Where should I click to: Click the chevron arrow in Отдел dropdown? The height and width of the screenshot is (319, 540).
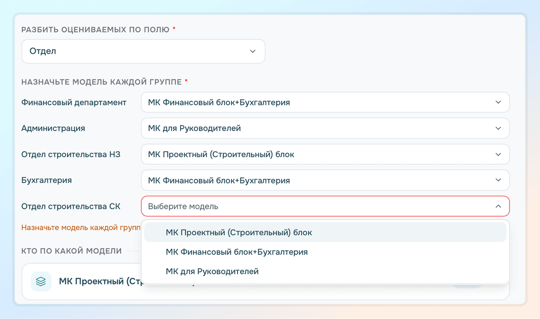[253, 51]
